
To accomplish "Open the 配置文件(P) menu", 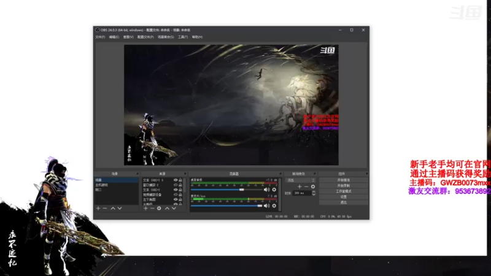I will [145, 37].
